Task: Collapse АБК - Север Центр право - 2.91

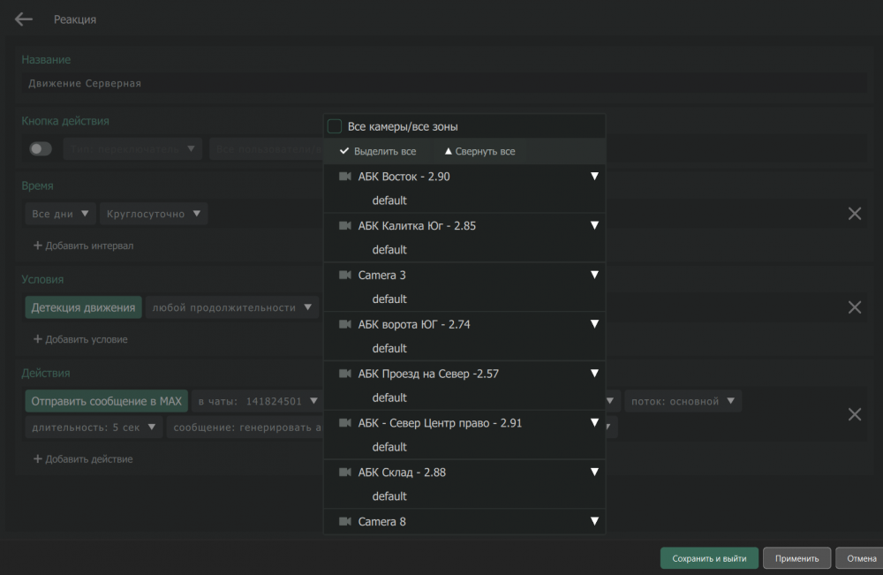Action: [594, 422]
